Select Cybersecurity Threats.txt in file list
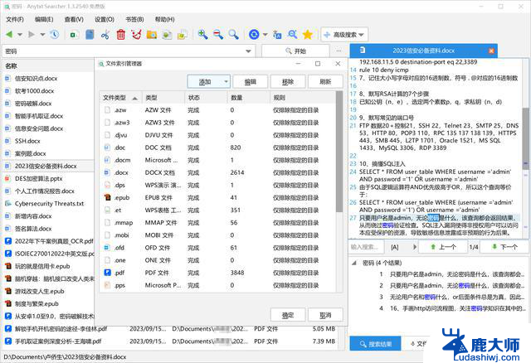Screen dimensions: 531x363 pos(49,204)
